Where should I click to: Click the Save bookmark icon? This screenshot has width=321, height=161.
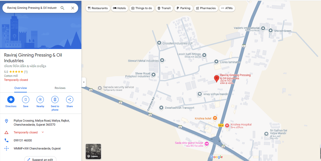click(26, 100)
